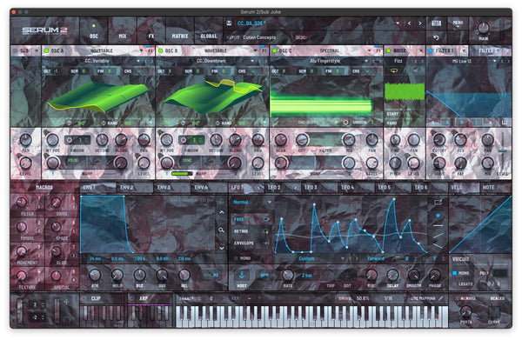The height and width of the screenshot is (340, 522).
Task: Toggle the LFO BPM button
Action: click(x=264, y=276)
